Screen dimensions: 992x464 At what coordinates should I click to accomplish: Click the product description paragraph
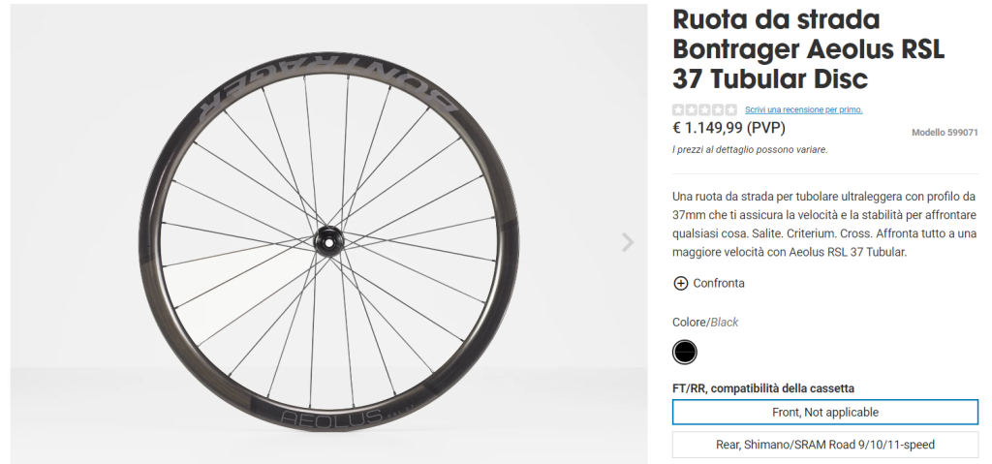(824, 224)
